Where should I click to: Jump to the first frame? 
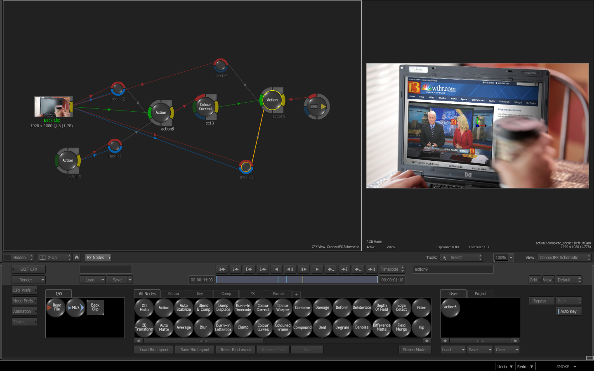pos(222,270)
